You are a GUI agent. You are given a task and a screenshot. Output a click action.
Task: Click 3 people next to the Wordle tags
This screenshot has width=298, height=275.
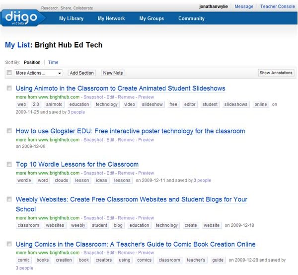(x=203, y=181)
